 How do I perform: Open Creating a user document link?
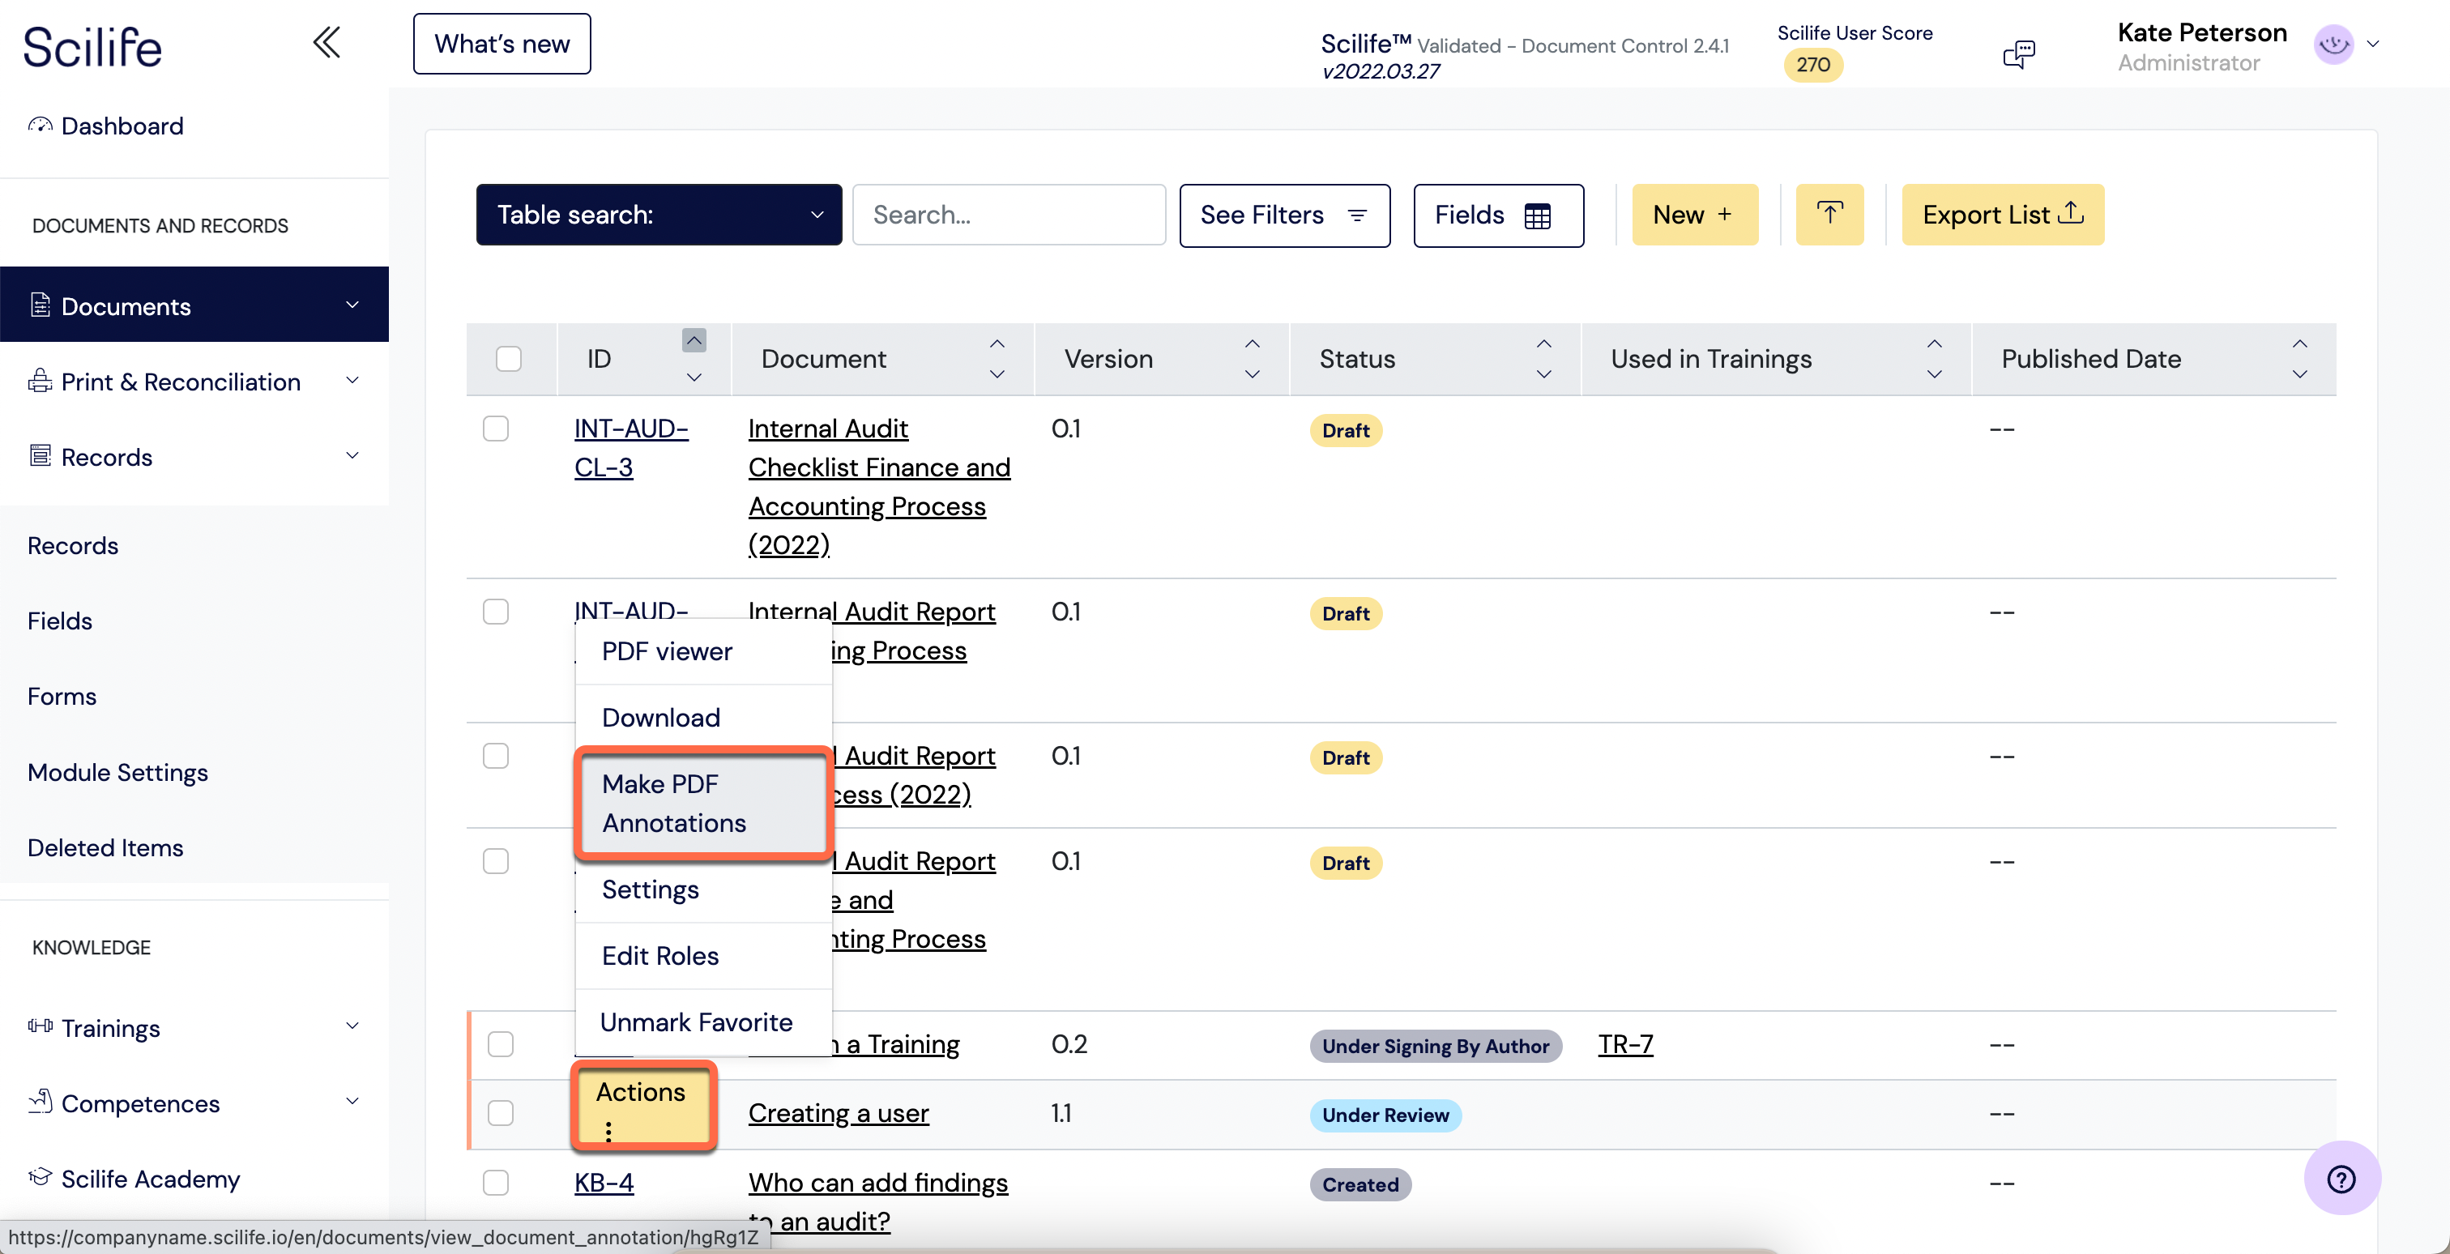[x=838, y=1113]
